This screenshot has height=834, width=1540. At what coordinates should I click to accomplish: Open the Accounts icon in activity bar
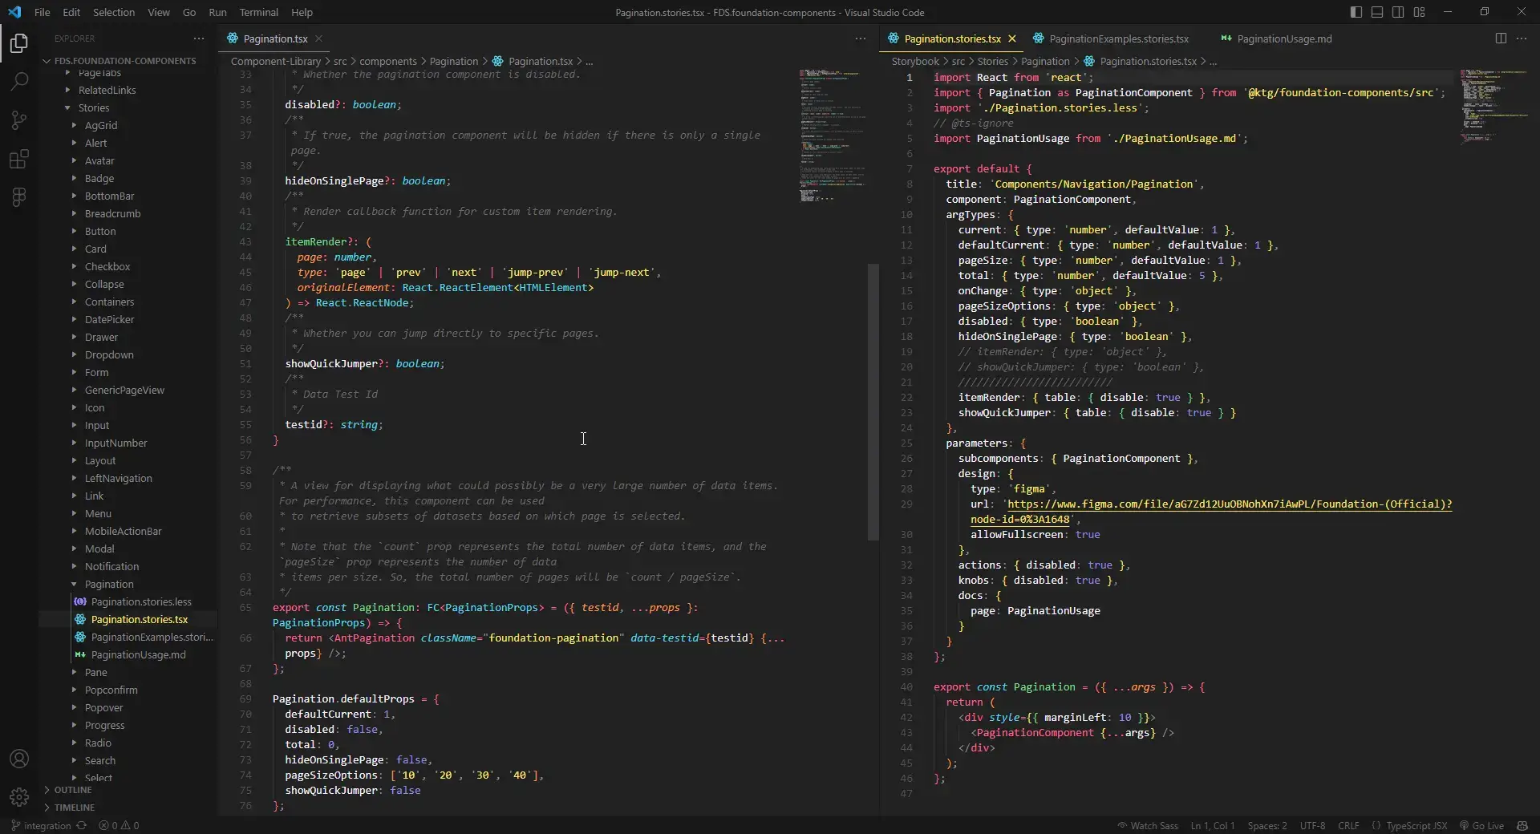point(19,759)
